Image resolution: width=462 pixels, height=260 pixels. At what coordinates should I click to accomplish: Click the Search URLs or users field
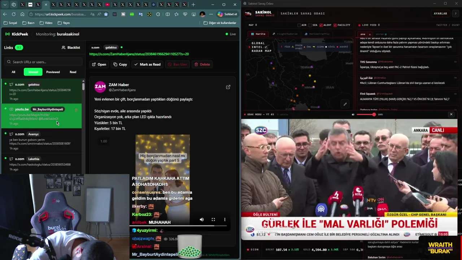[x=43, y=62]
